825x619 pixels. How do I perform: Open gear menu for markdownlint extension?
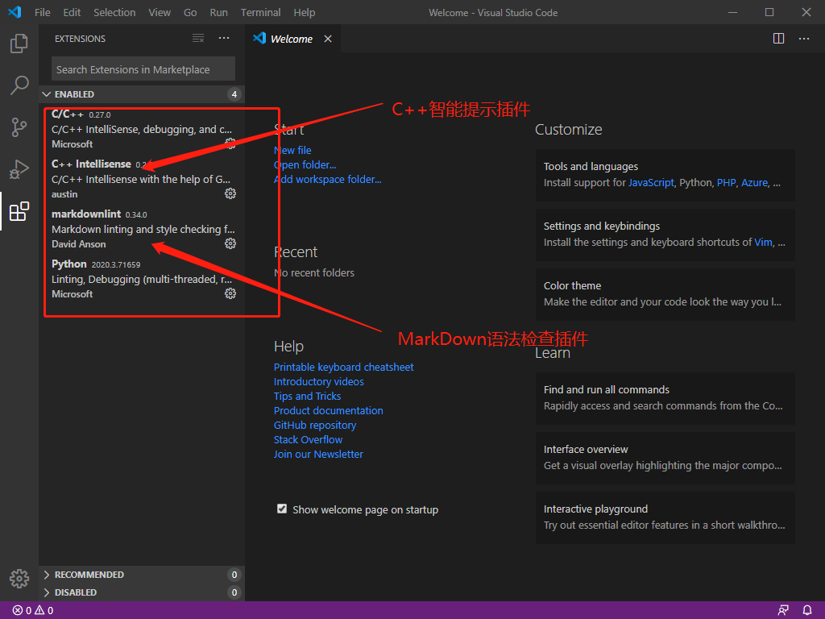pos(230,243)
